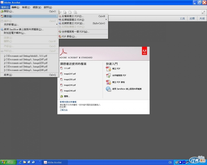Open the 共用 pane

click(x=202, y=19)
